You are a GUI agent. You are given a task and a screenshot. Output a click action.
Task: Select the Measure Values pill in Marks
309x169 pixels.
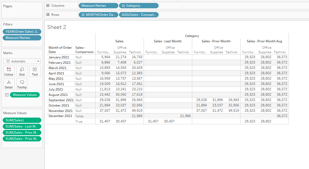(x=25, y=95)
